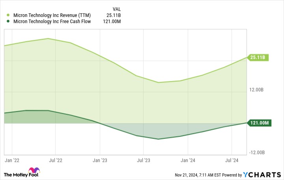284x180 pixels.
Task: Select the Micron Technology Inc Free Cash Flow legend label
Action: point(52,21)
